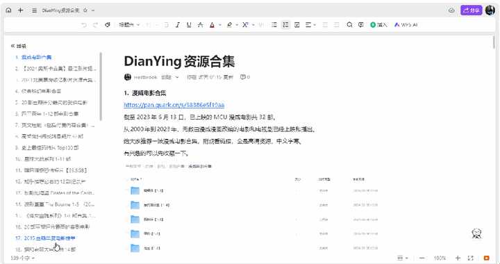Viewport: 500px width, 264px height.
Task: Open the green Insert menu
Action: [378, 24]
